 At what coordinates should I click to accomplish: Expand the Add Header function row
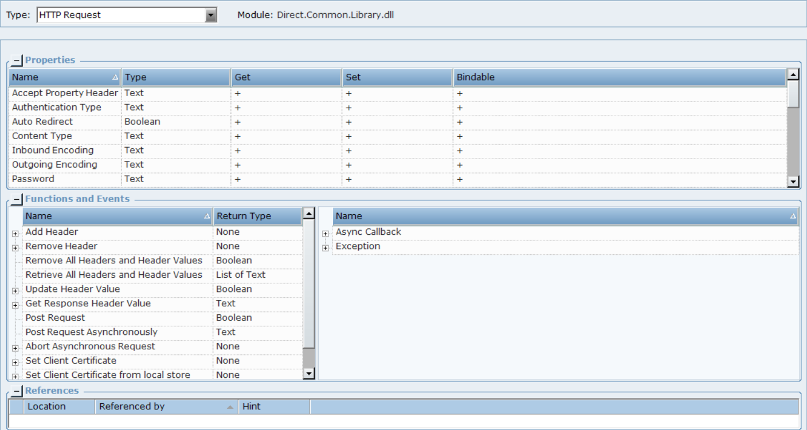coord(14,233)
